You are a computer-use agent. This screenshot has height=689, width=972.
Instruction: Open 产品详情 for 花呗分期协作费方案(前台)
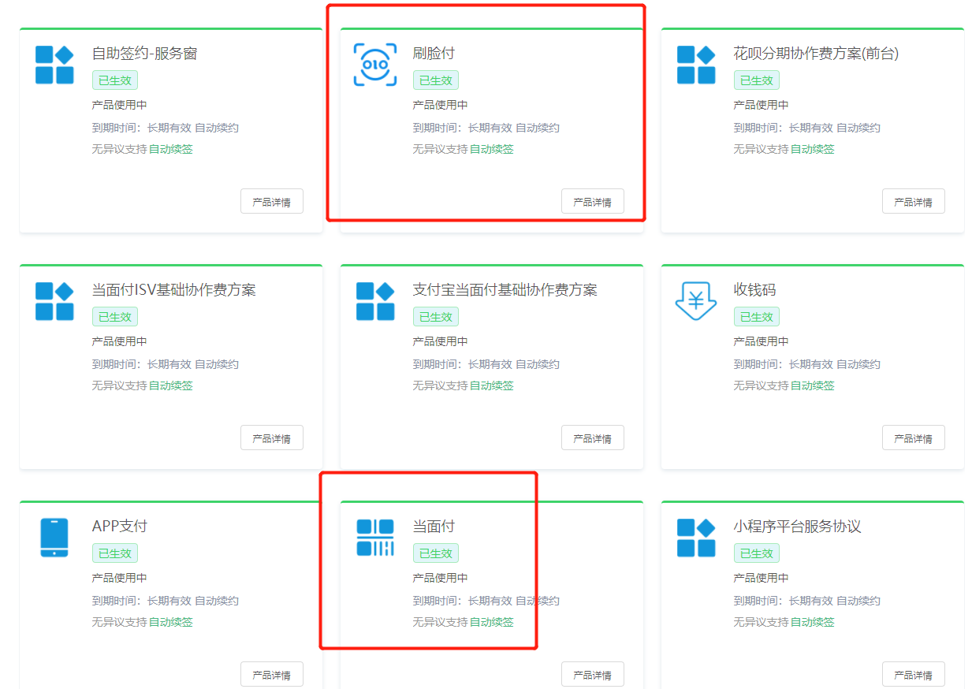(914, 202)
